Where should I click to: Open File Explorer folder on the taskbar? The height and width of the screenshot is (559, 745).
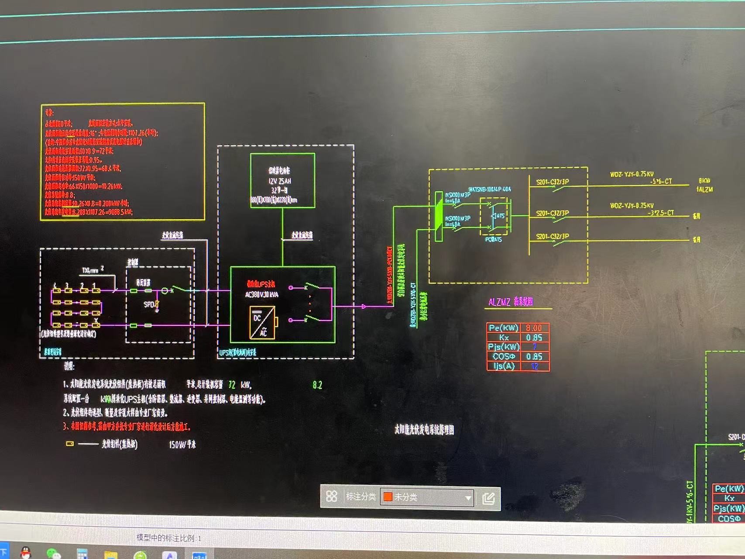pyautogui.click(x=111, y=555)
